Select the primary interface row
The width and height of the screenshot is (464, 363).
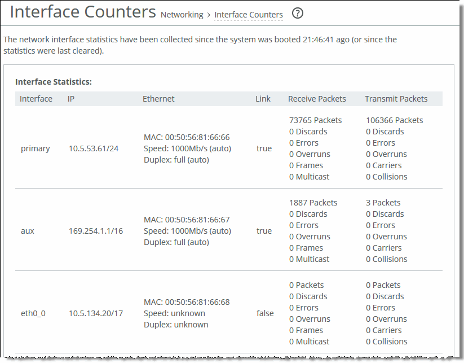pyautogui.click(x=36, y=148)
